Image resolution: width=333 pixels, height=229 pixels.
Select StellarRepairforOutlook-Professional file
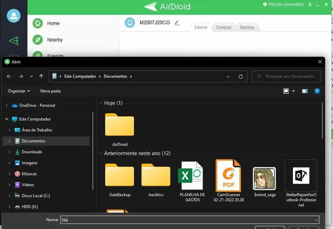tap(301, 183)
